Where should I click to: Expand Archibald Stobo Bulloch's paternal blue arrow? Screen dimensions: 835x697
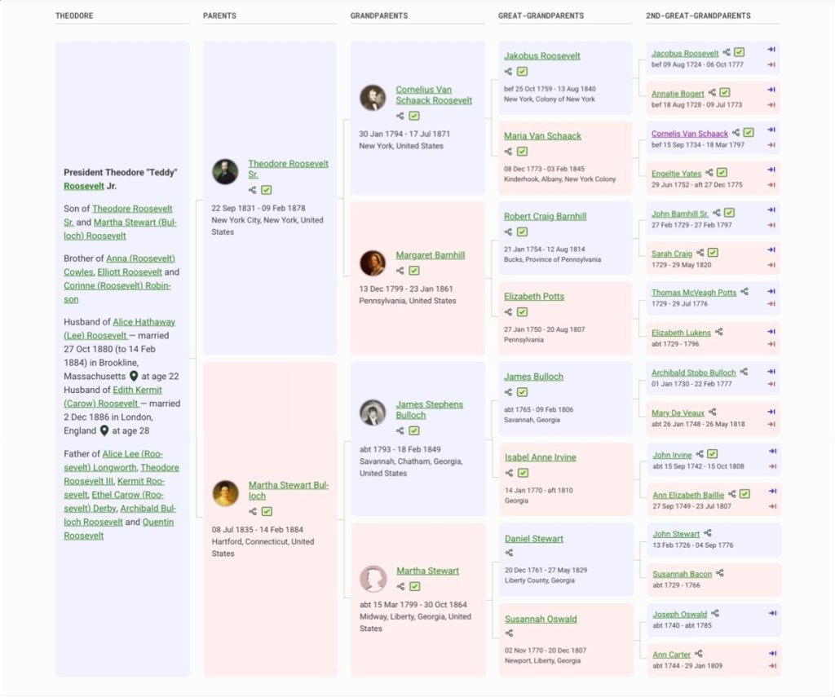[771, 370]
